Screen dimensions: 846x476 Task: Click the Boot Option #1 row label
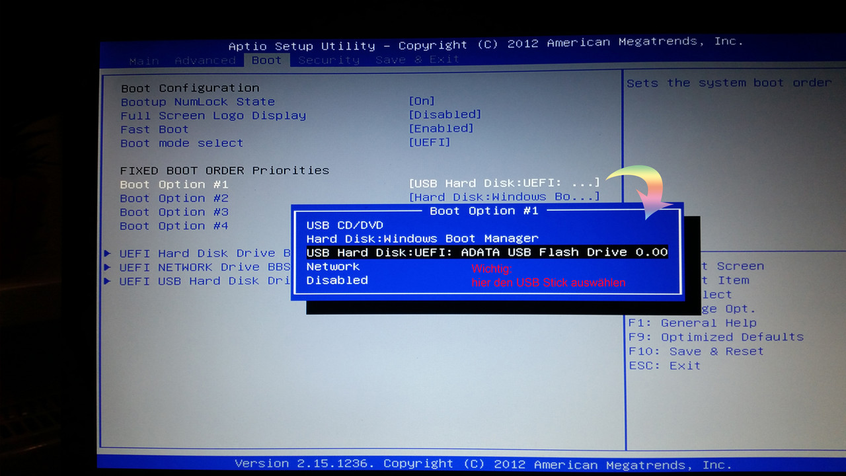coord(174,184)
